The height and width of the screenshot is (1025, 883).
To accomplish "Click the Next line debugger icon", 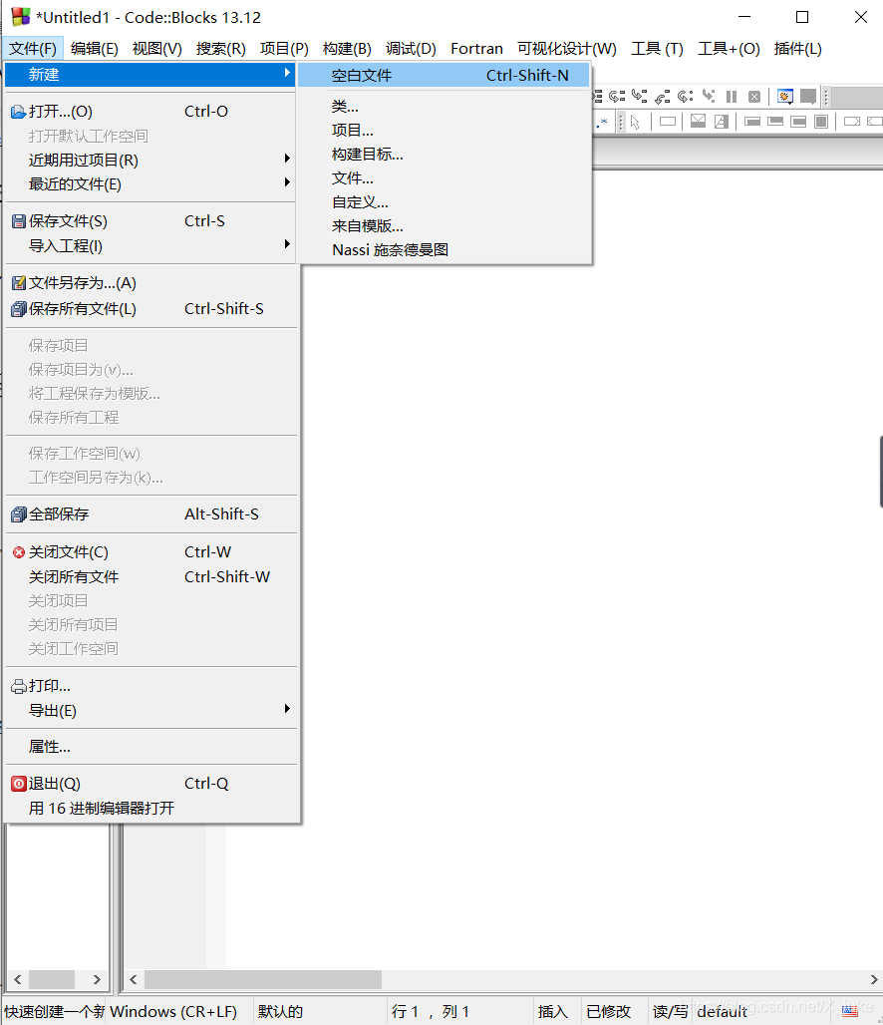I will [616, 96].
